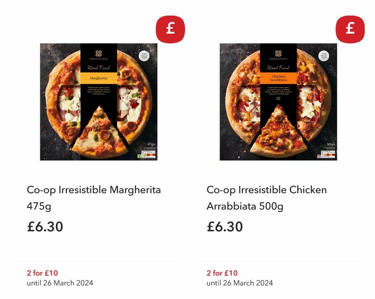The width and height of the screenshot is (375, 299).
Task: Click the red £ deal icon above Chicken Arrabbiata
Action: coord(350,29)
